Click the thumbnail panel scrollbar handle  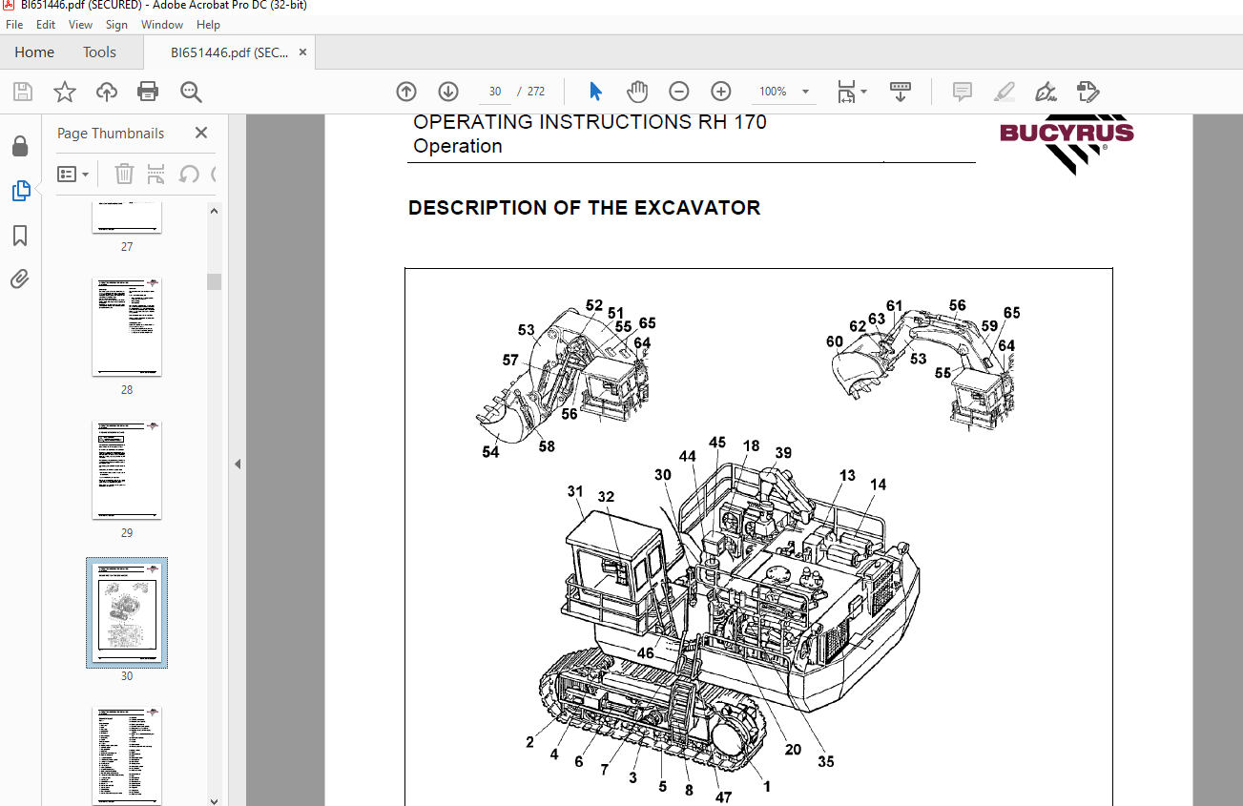pos(215,281)
